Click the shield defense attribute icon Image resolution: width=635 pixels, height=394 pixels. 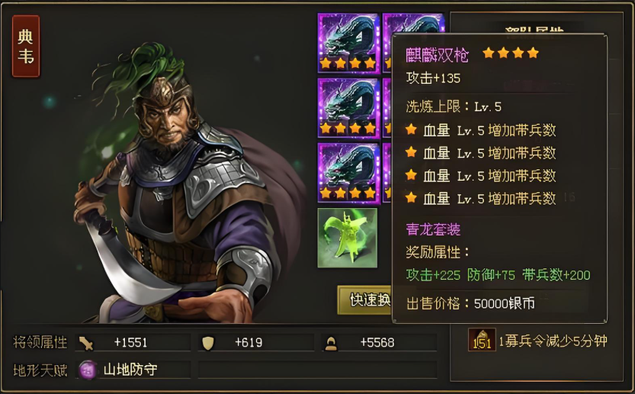pyautogui.click(x=208, y=343)
